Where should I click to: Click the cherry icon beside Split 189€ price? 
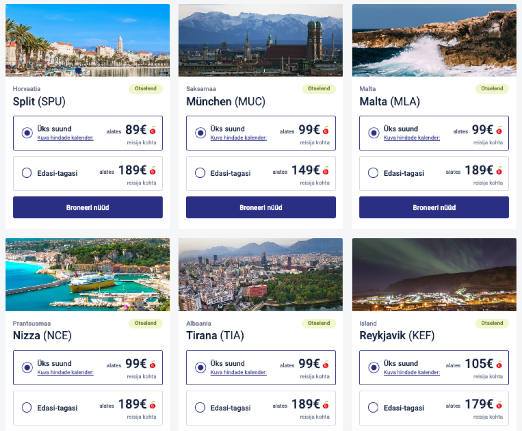[152, 171]
